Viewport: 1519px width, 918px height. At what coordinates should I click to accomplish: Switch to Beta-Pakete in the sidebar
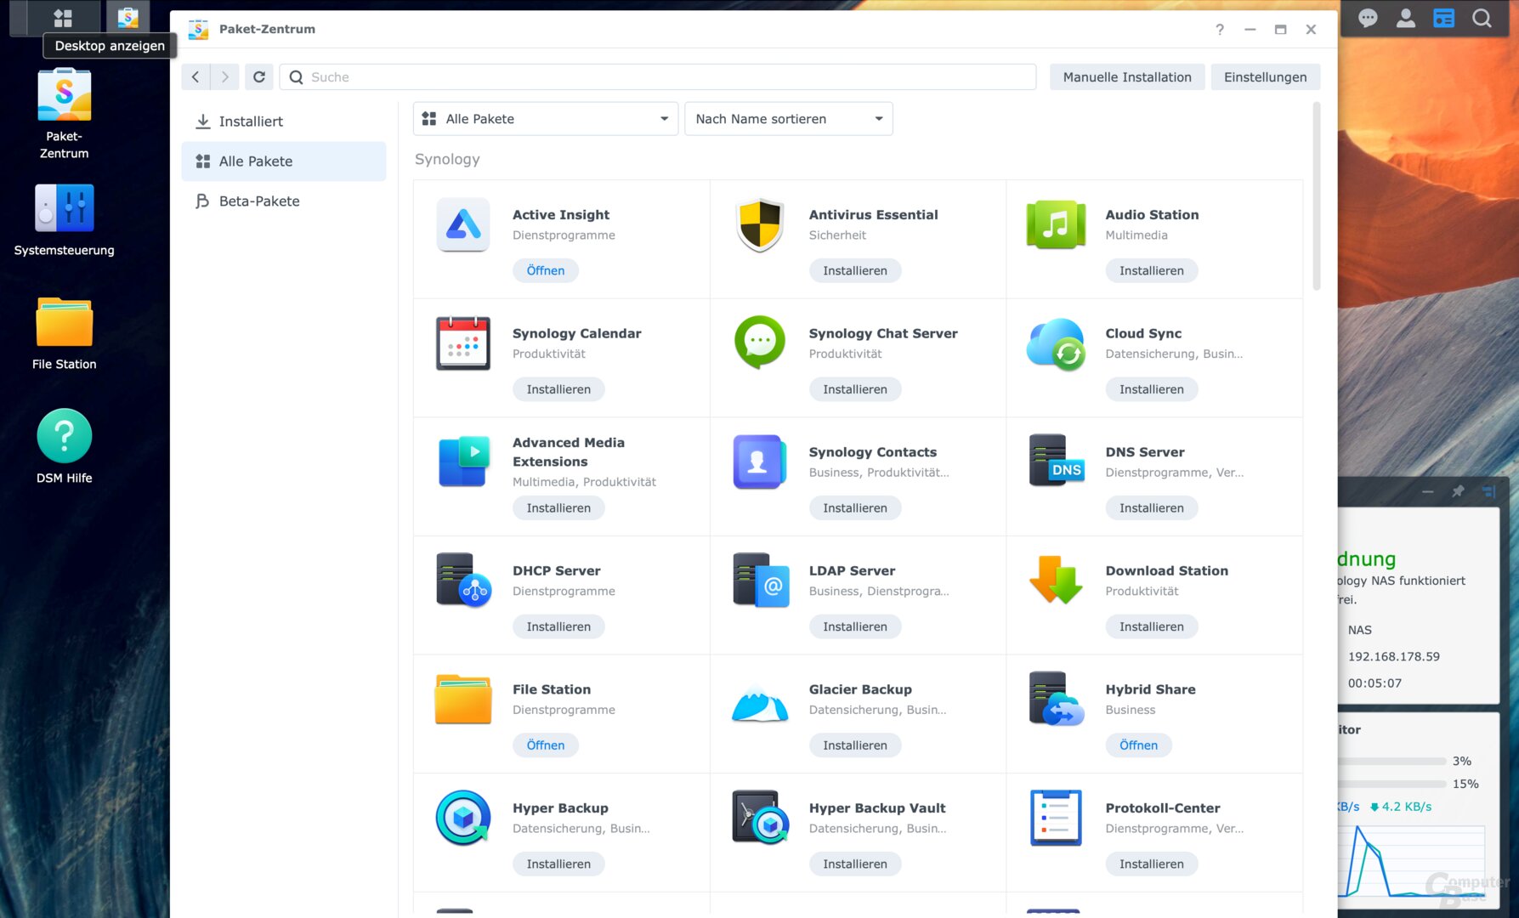284,201
